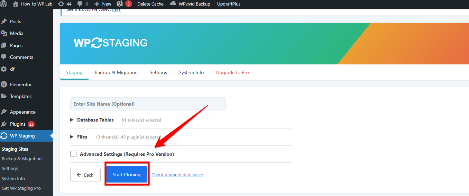The width and height of the screenshot is (469, 196).
Task: Expand the Database Tables section
Action: point(72,120)
